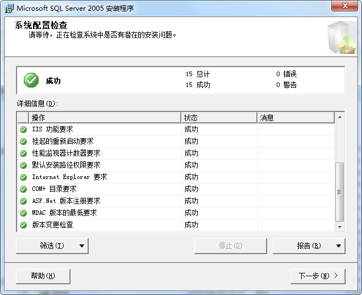Open the 筛选(T) dropdown arrow
The height and width of the screenshot is (295, 362).
[82, 246]
